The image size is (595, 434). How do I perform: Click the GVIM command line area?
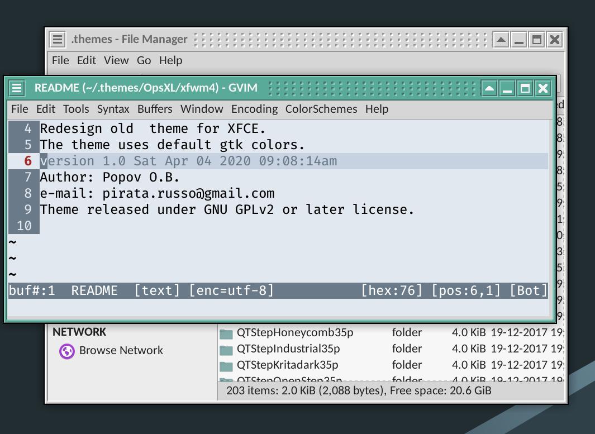click(x=278, y=307)
